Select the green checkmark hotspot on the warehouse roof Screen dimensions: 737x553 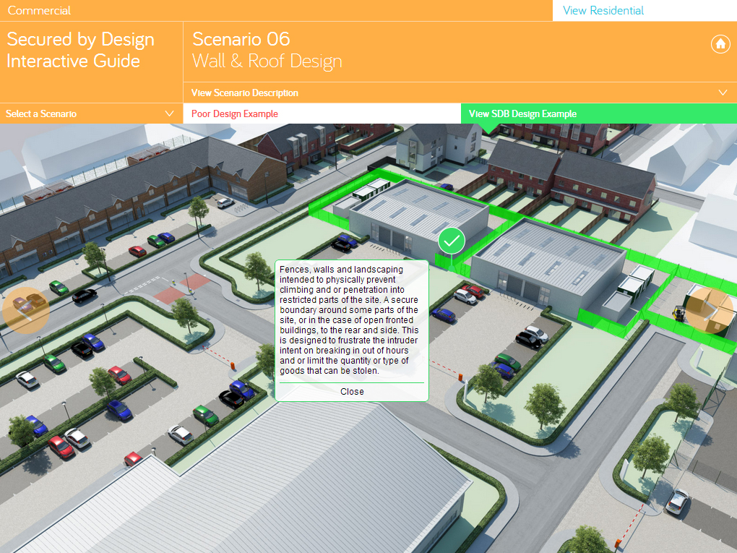point(451,241)
